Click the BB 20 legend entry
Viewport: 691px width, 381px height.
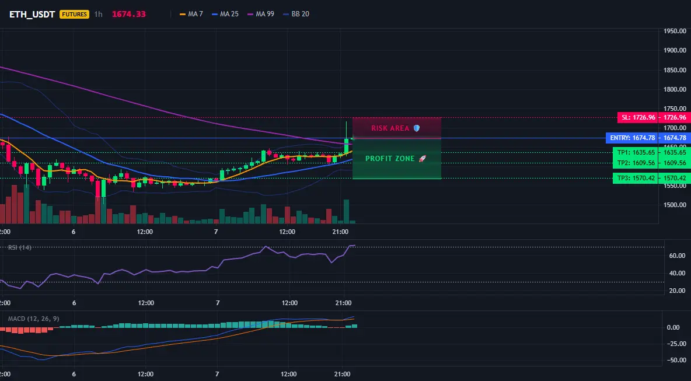tap(296, 14)
